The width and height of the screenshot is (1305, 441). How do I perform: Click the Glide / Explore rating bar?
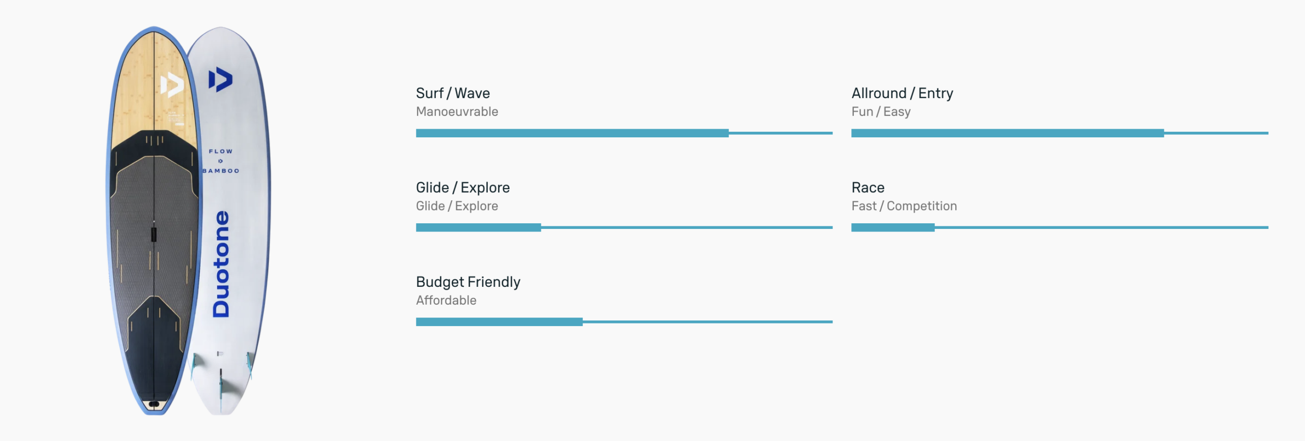click(624, 227)
